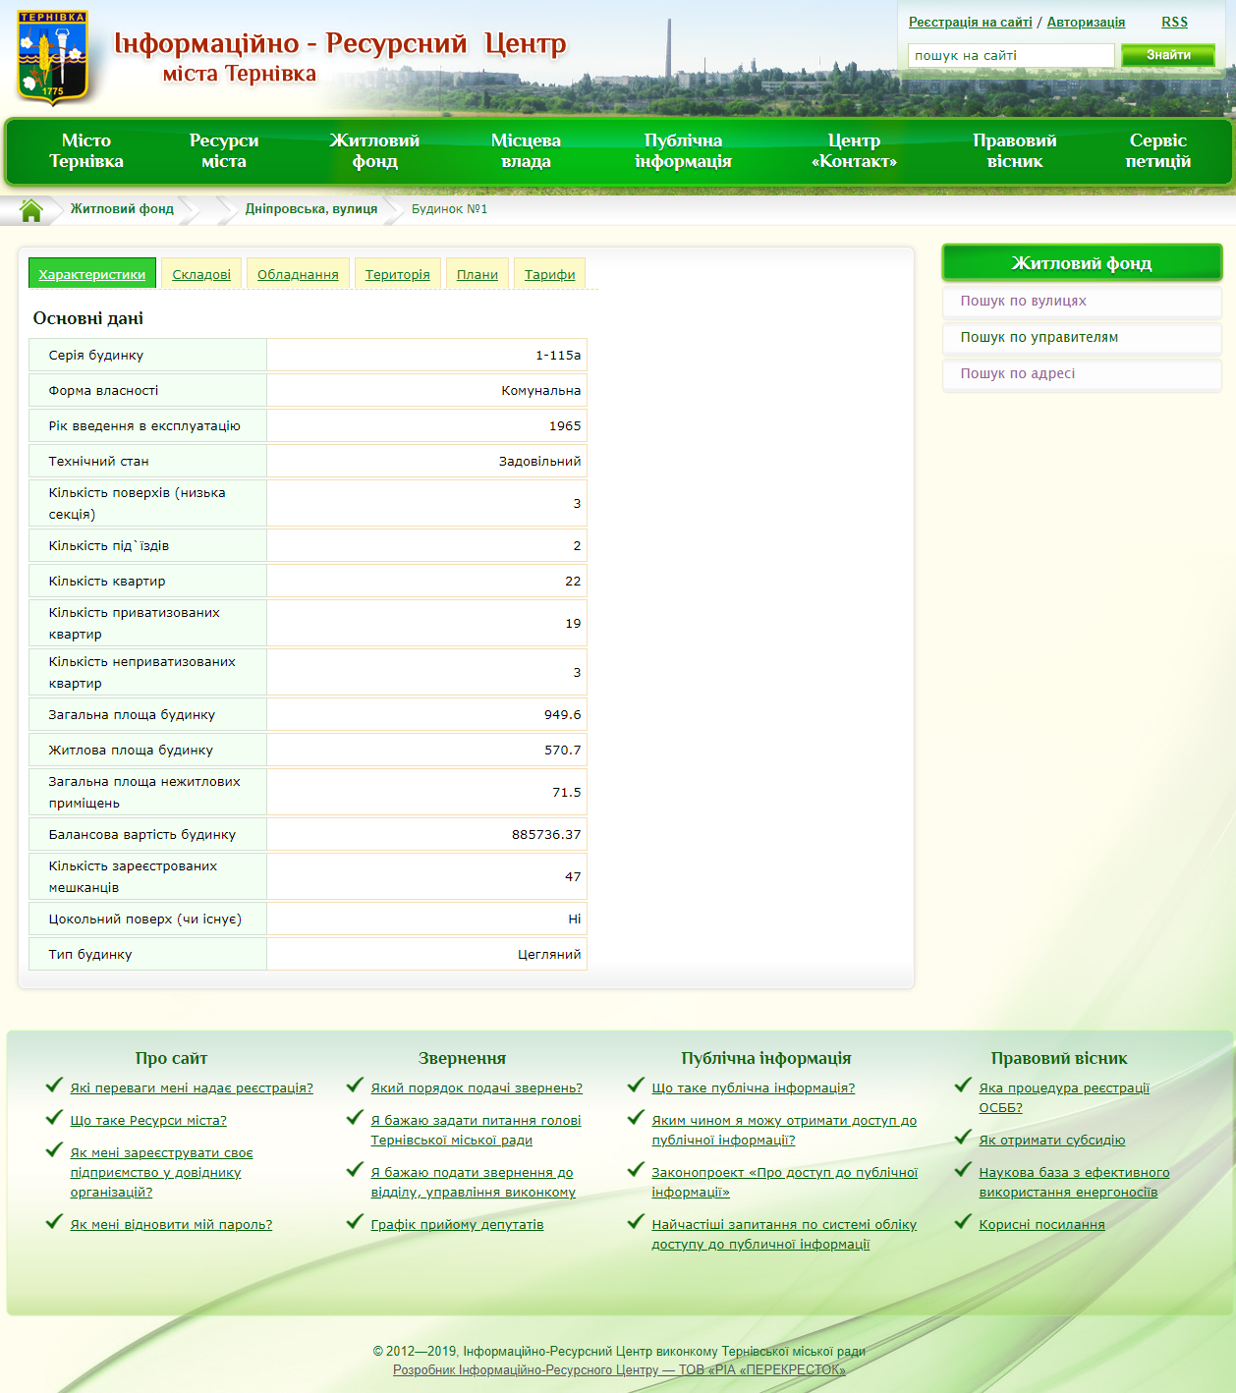
Task: Open the appeal to executive department link
Action: tap(473, 1183)
